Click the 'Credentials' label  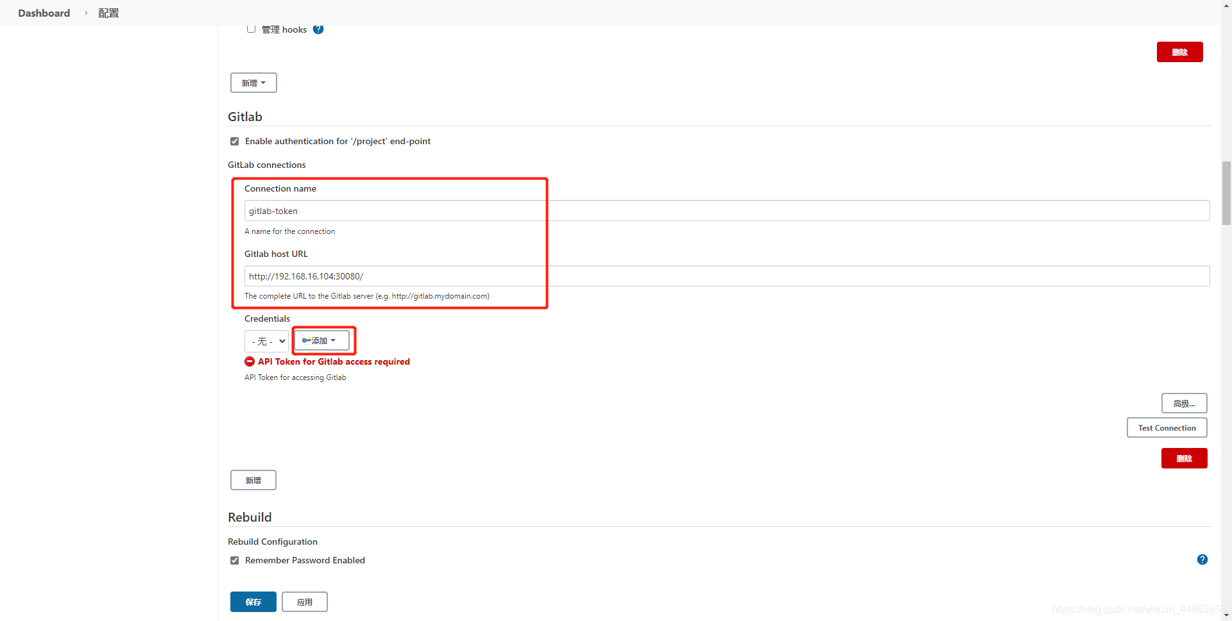click(267, 319)
